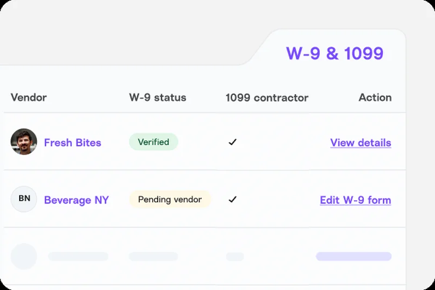This screenshot has height=290, width=435.
Task: Click the yellow Pending vendor badge
Action: (170, 199)
